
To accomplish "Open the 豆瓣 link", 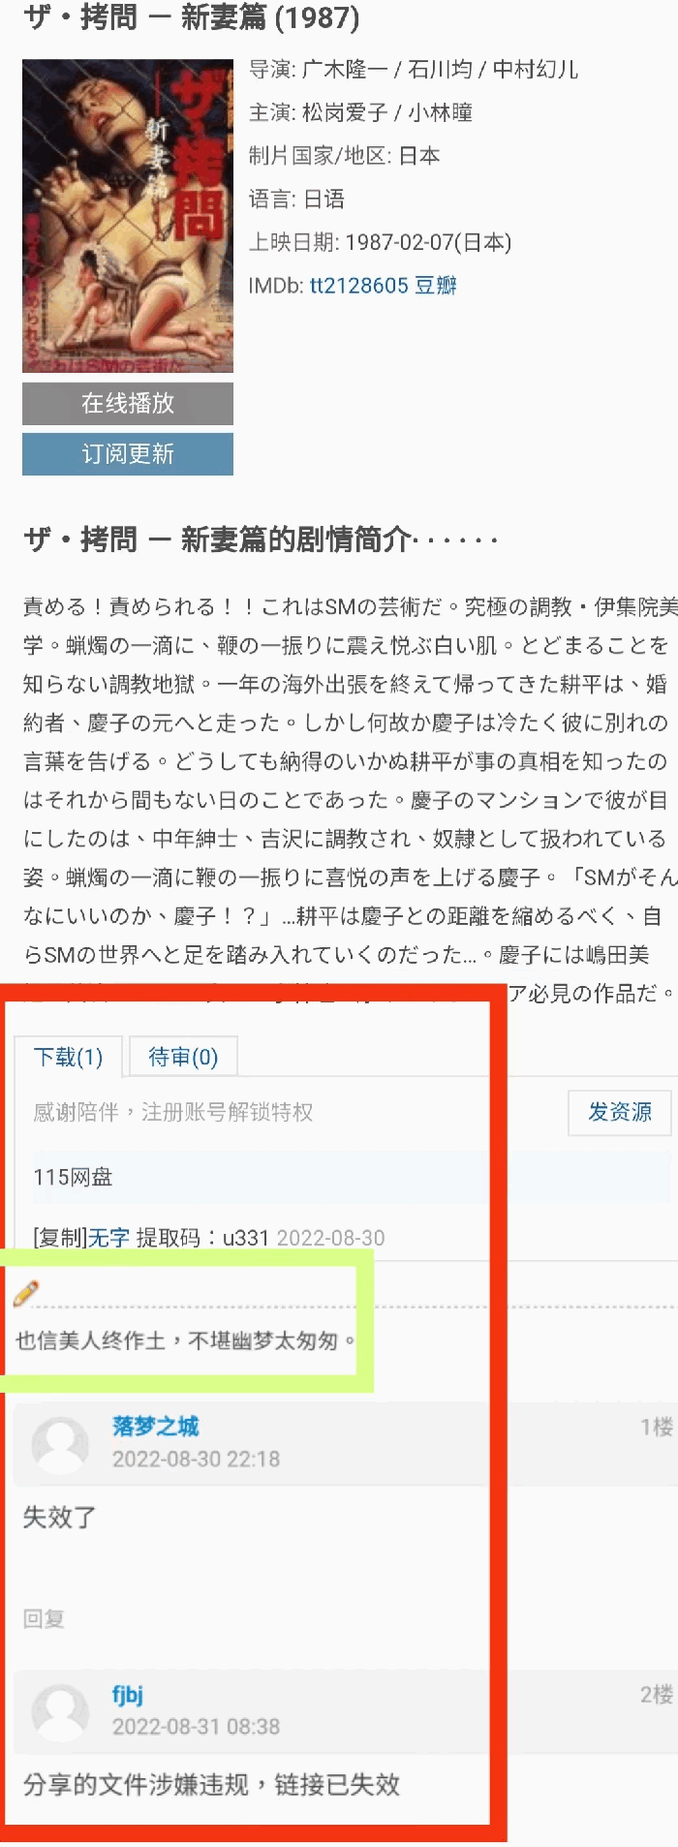I will click(x=436, y=286).
